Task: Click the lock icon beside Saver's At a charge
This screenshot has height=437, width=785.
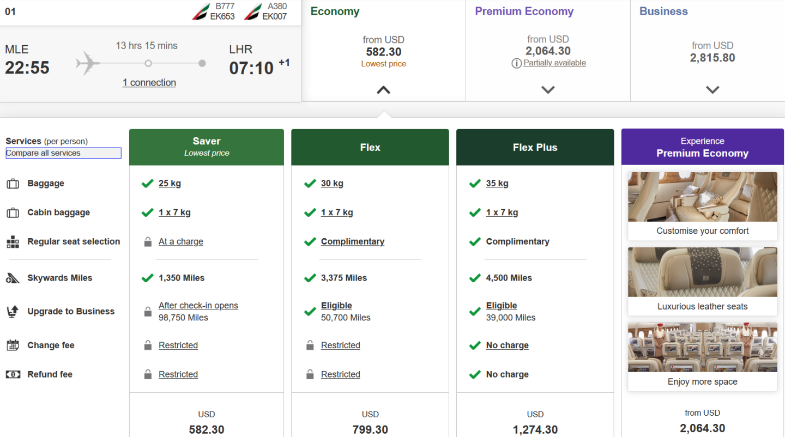Action: (147, 242)
